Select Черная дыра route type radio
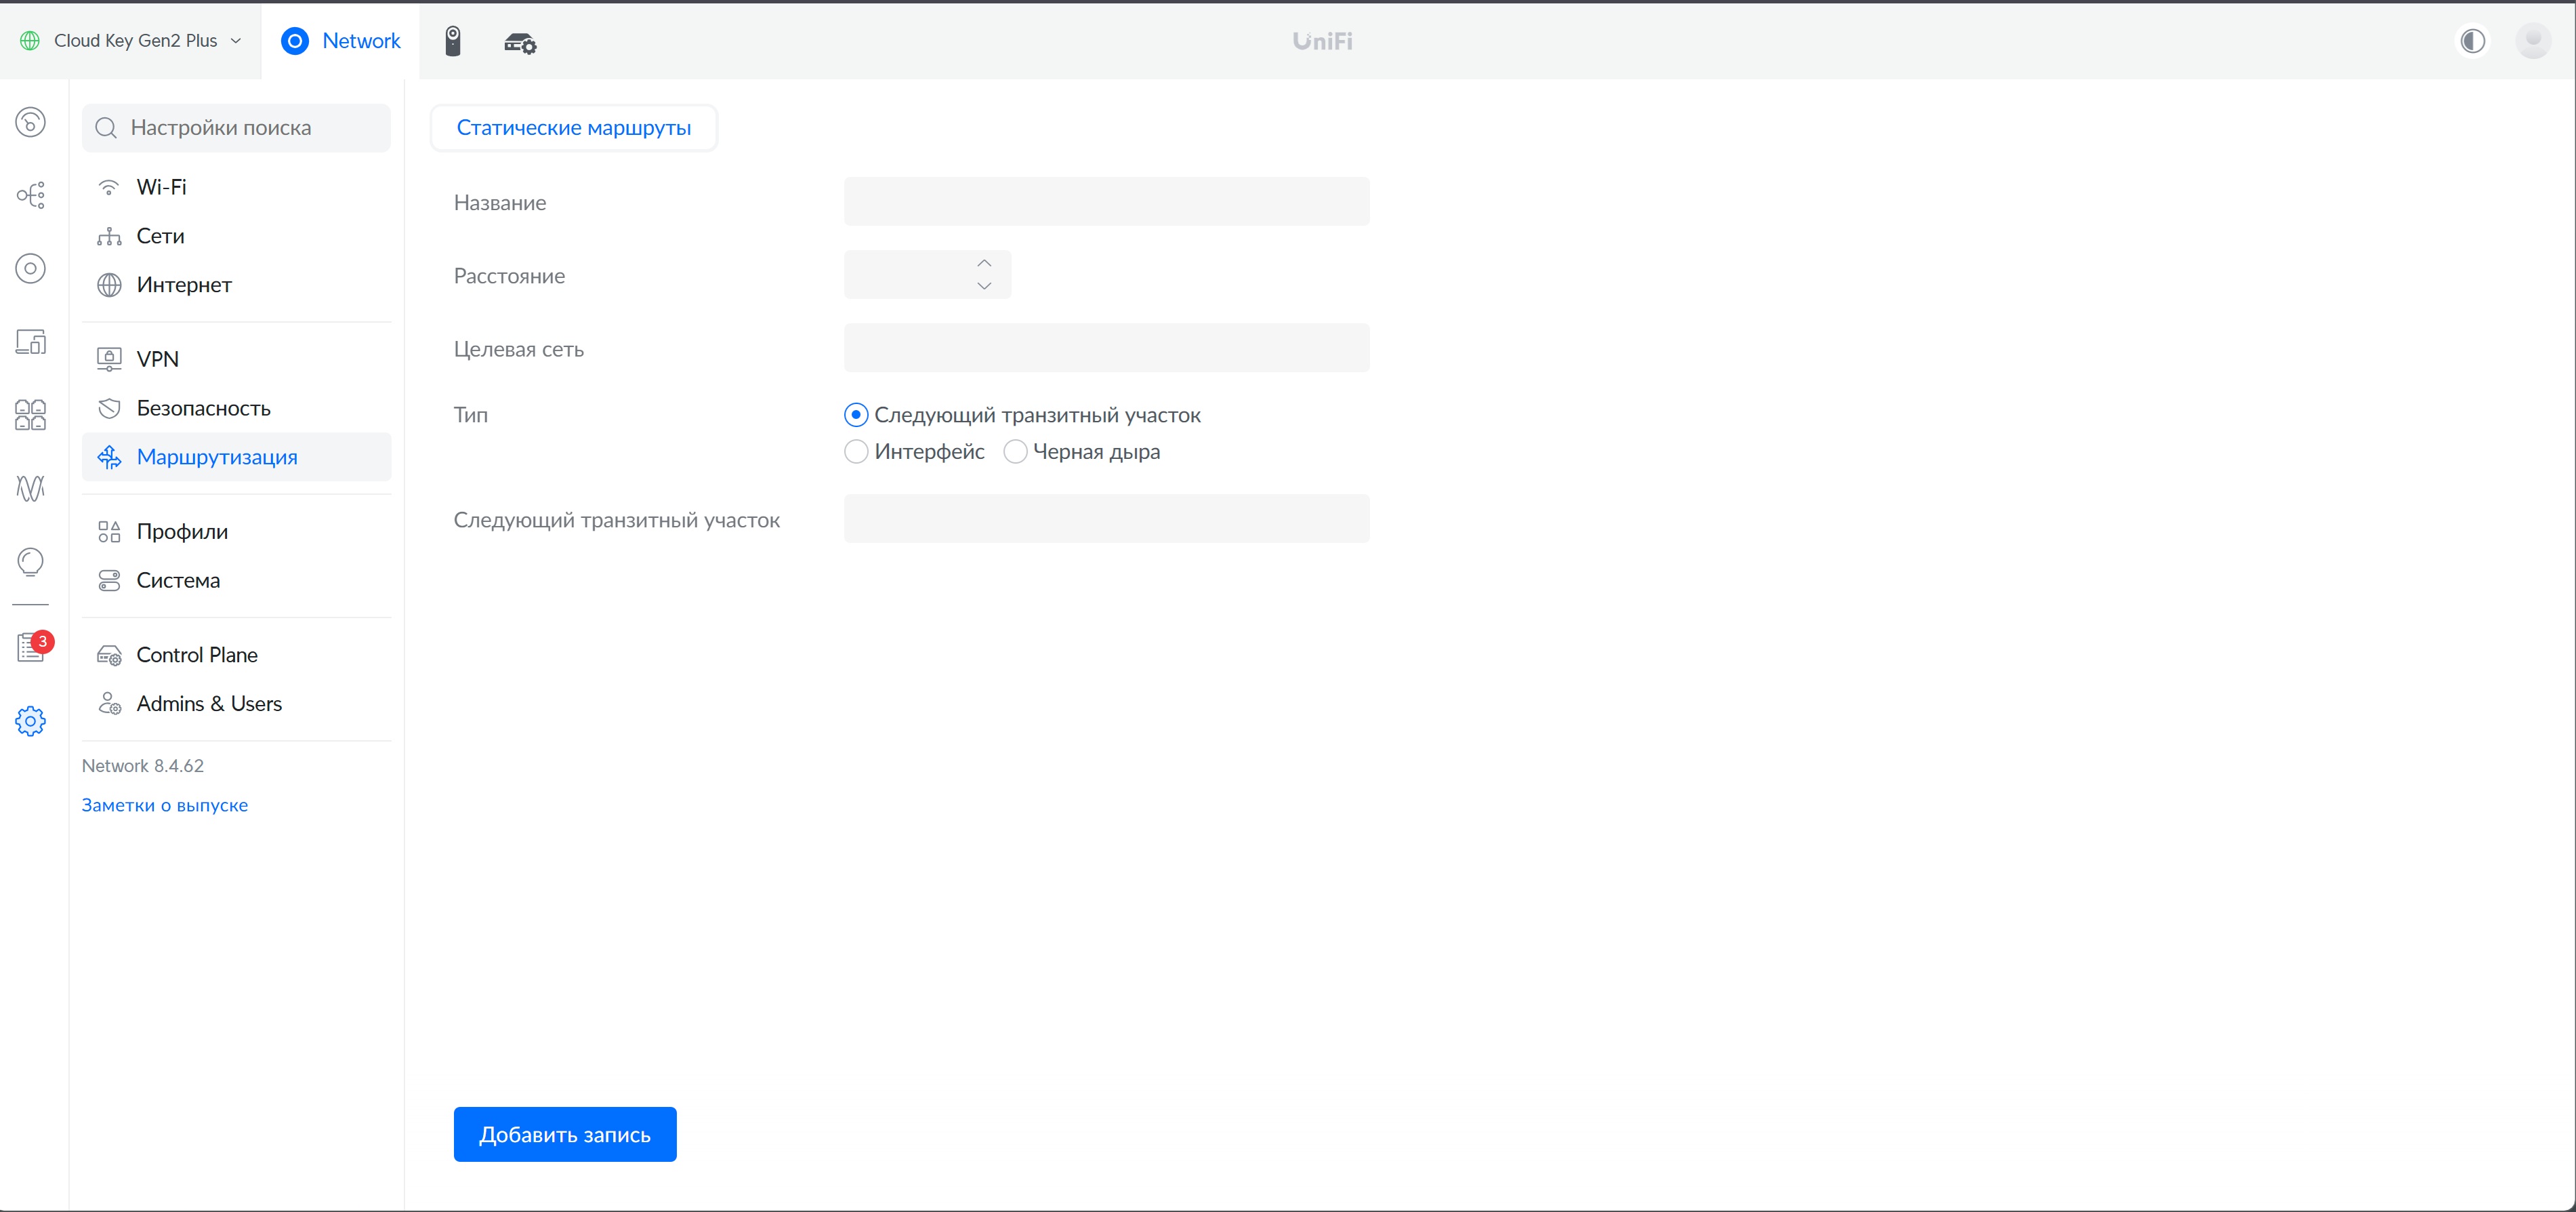The width and height of the screenshot is (2576, 1212). 1015,452
